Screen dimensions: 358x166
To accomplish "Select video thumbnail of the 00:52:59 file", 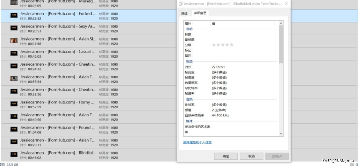I will [x=14, y=104].
